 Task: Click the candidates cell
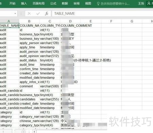coord(30,99)
